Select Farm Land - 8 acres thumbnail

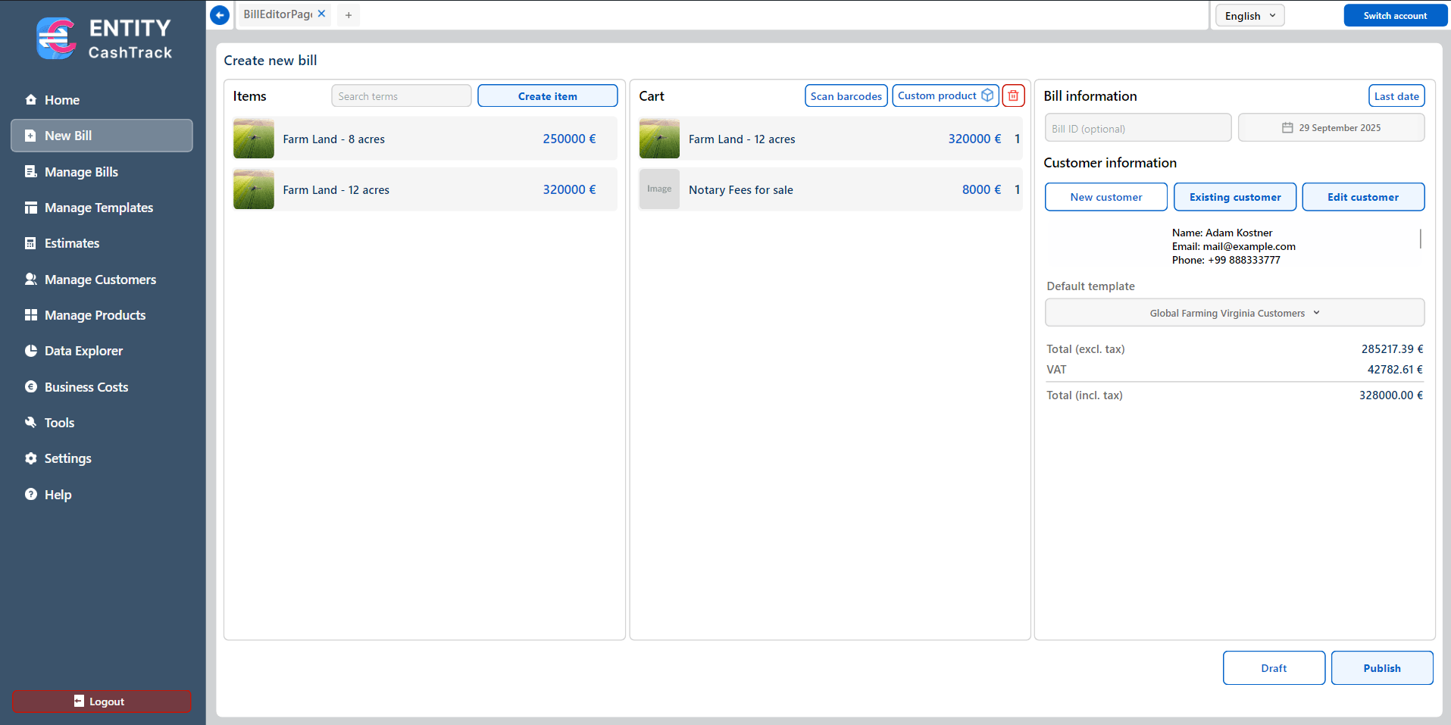point(254,139)
